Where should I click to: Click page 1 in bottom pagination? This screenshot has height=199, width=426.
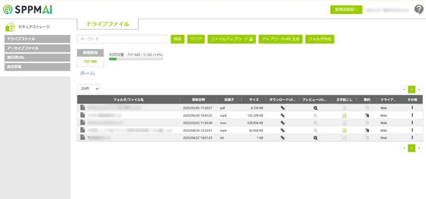pyautogui.click(x=412, y=148)
